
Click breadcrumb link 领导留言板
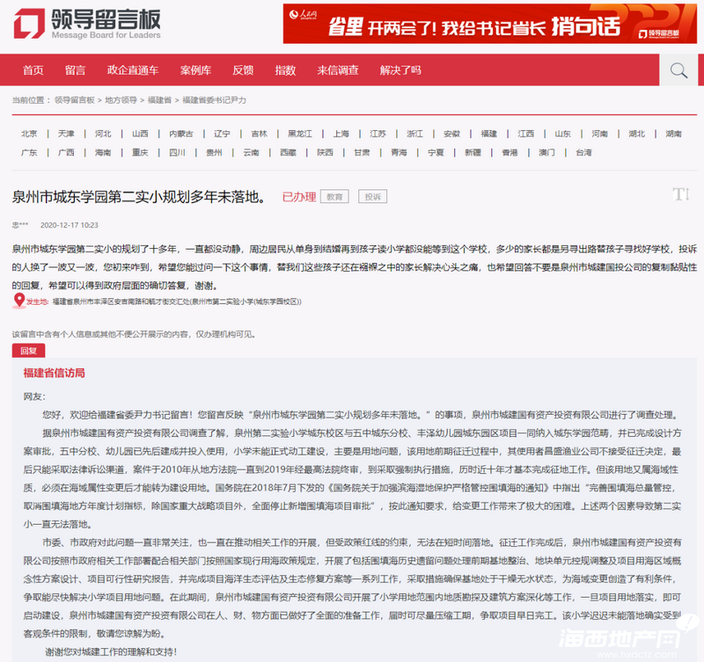(x=74, y=100)
